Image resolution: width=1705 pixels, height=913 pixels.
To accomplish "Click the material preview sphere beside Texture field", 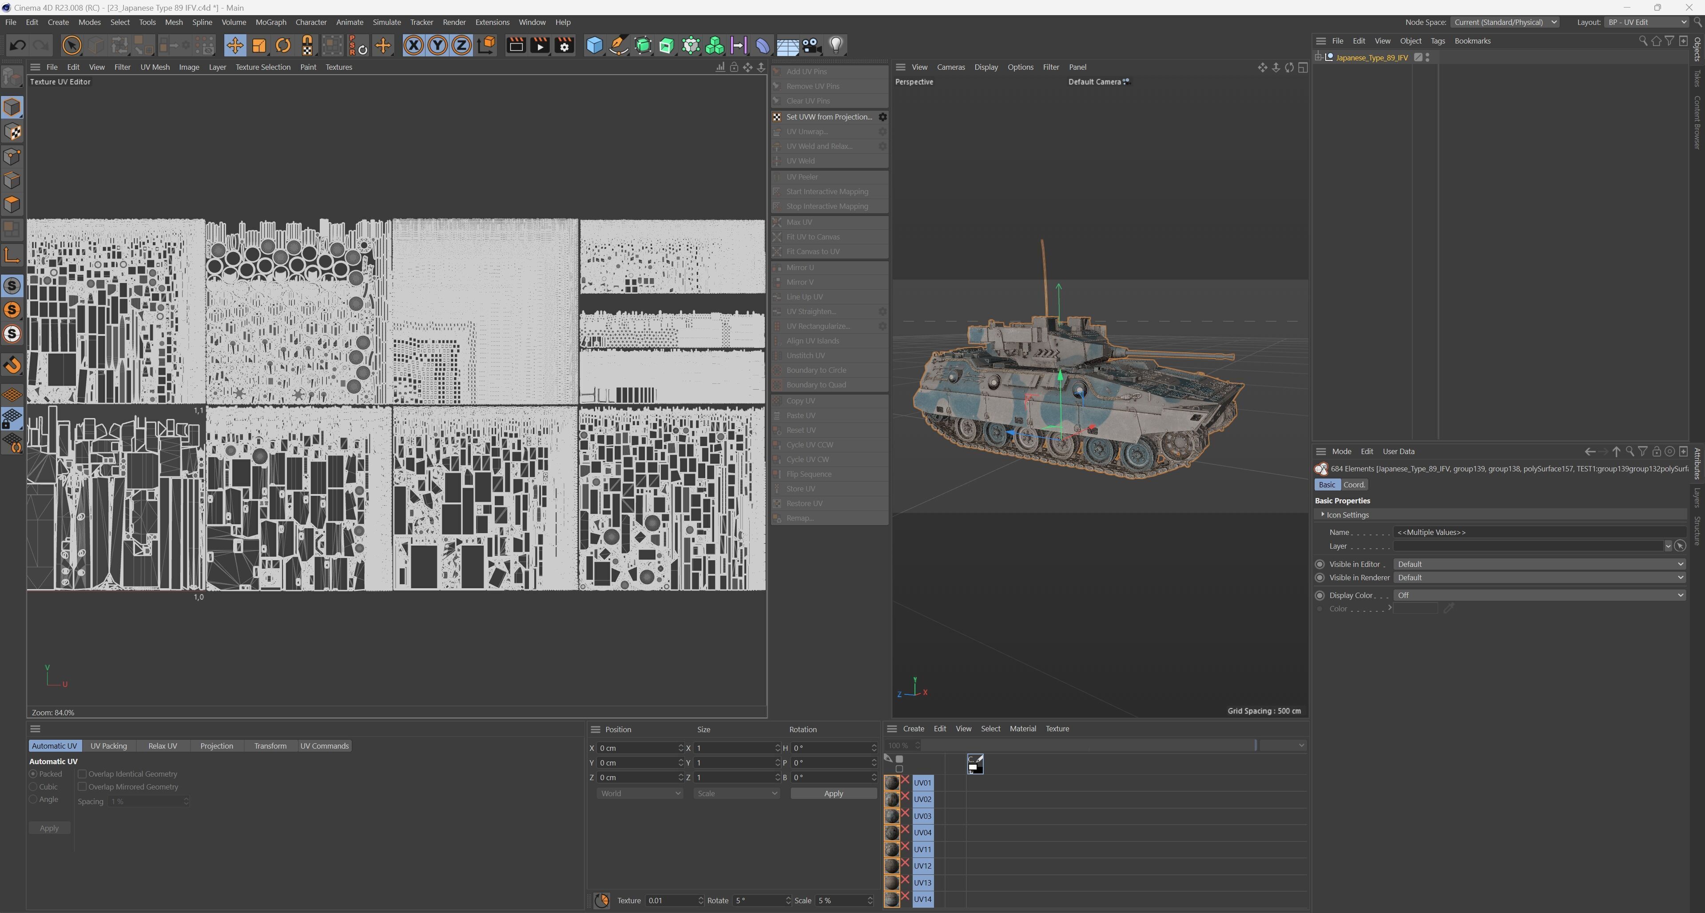I will [602, 901].
